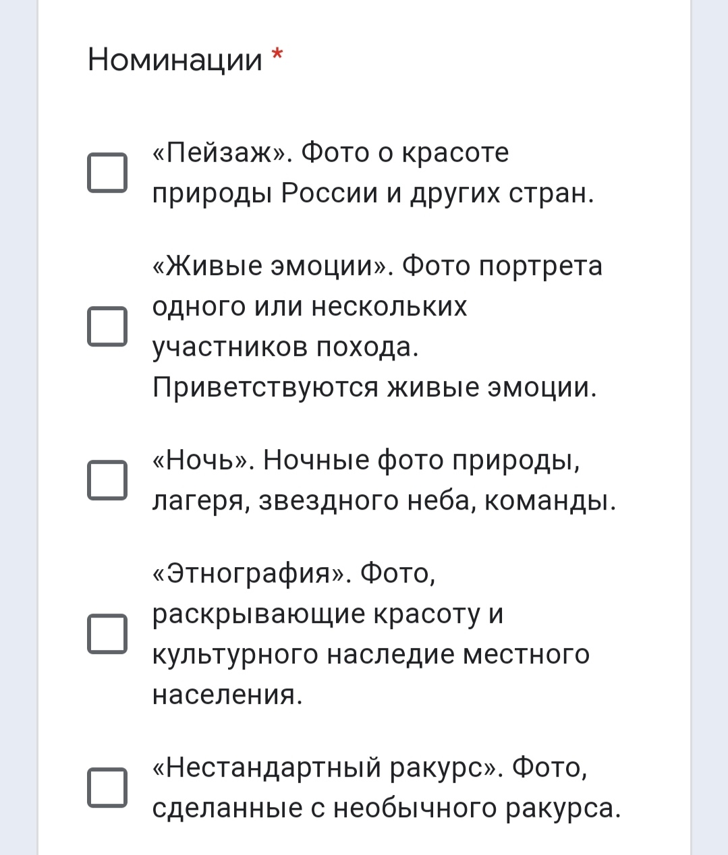Click «Нестандартный ракурс». Фото, label text
Screen dimensions: 728x855
coord(370,767)
